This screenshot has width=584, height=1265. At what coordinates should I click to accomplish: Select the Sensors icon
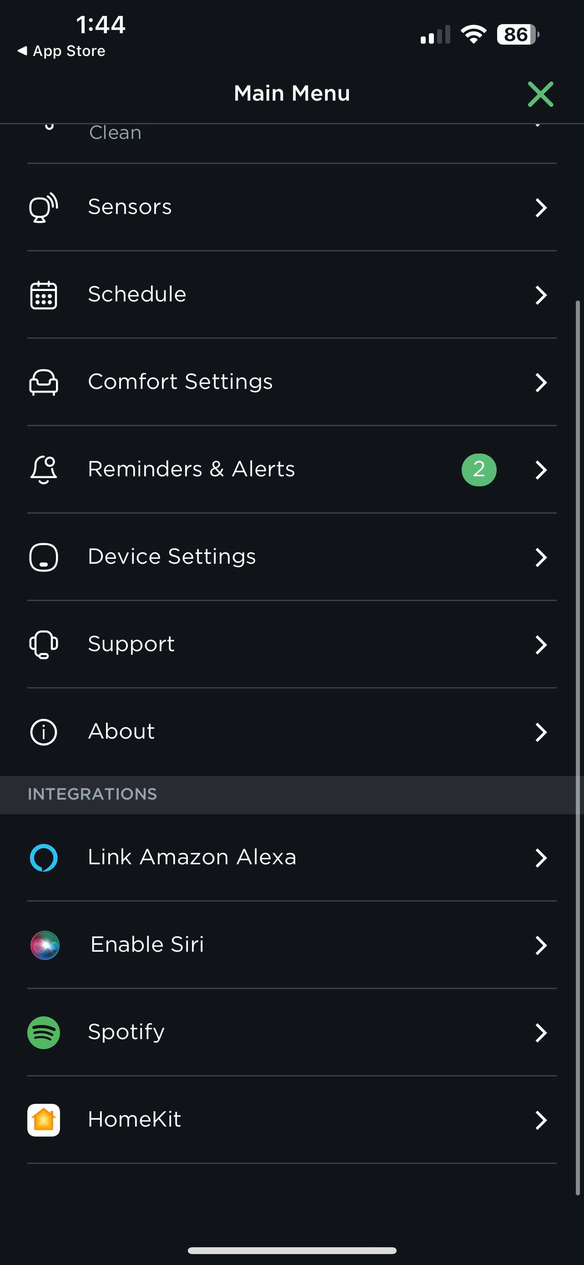[x=43, y=207]
